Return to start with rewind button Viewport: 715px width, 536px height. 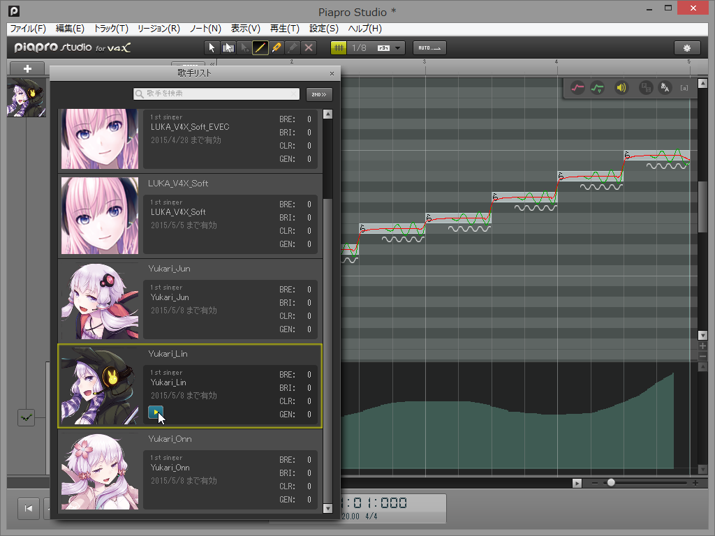tap(28, 508)
